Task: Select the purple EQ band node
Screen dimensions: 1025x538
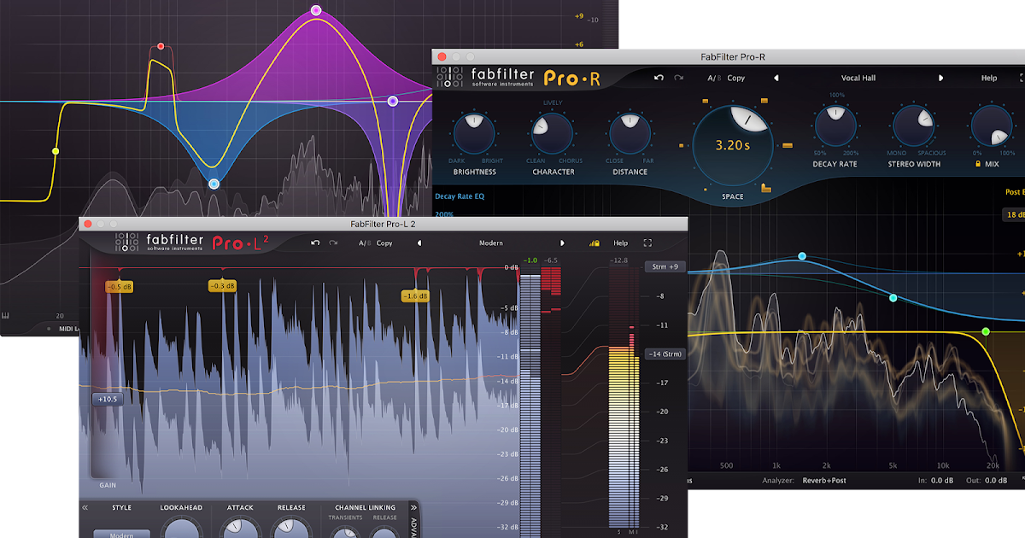Action: 317,11
